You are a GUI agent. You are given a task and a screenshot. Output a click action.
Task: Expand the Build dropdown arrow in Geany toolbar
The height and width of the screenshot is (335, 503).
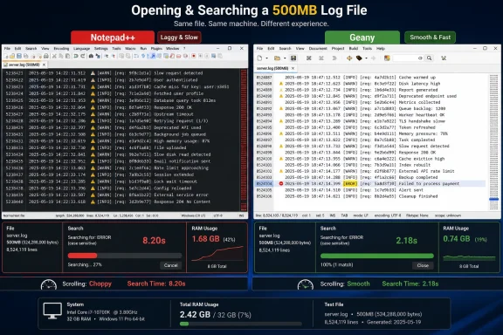(366, 58)
